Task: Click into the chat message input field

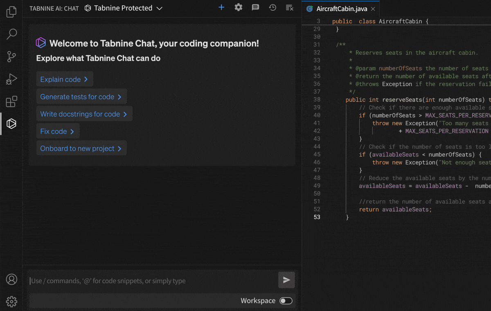Action: tap(151, 281)
